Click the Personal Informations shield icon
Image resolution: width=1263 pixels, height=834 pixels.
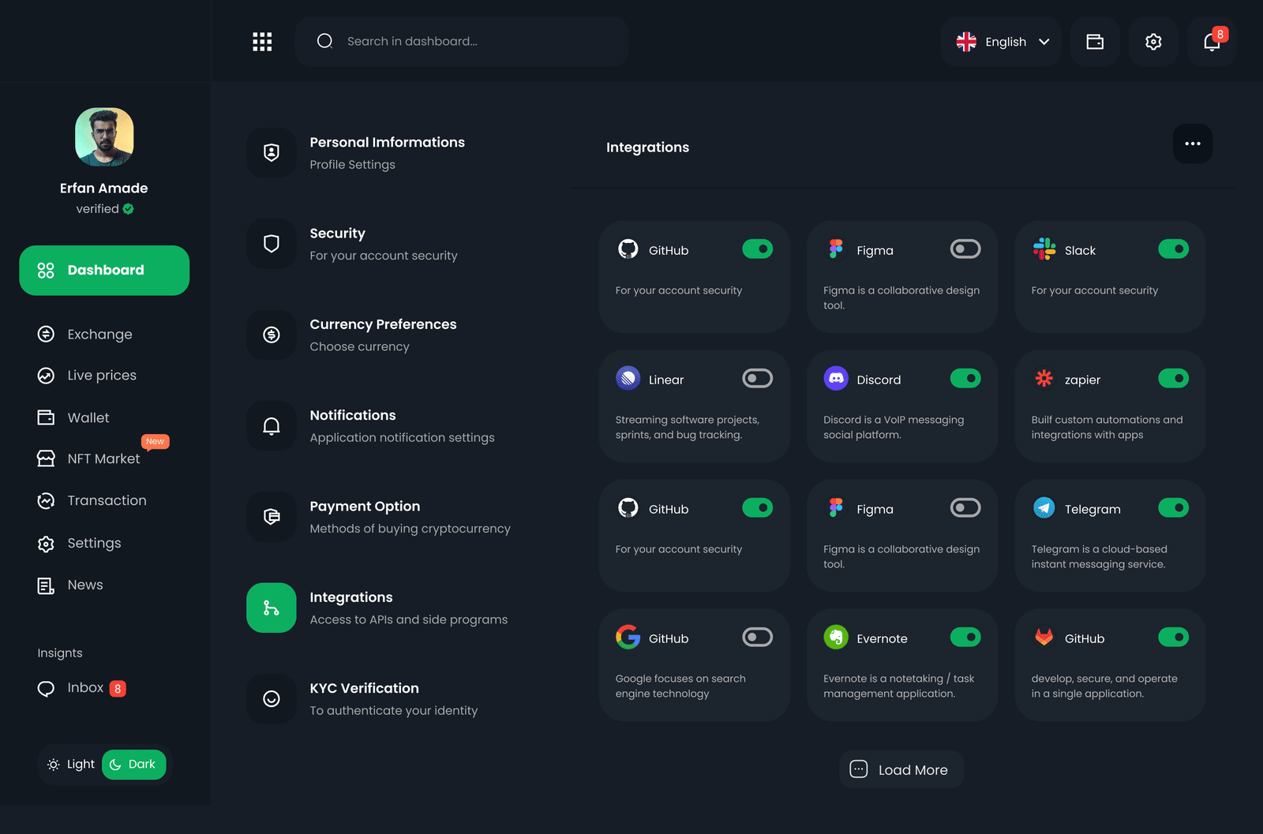[272, 153]
